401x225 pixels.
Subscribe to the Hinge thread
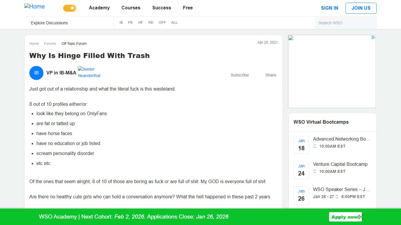[239, 75]
